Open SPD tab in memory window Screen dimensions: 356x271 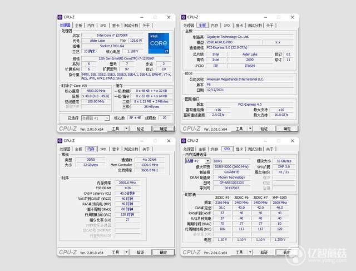click(x=103, y=149)
